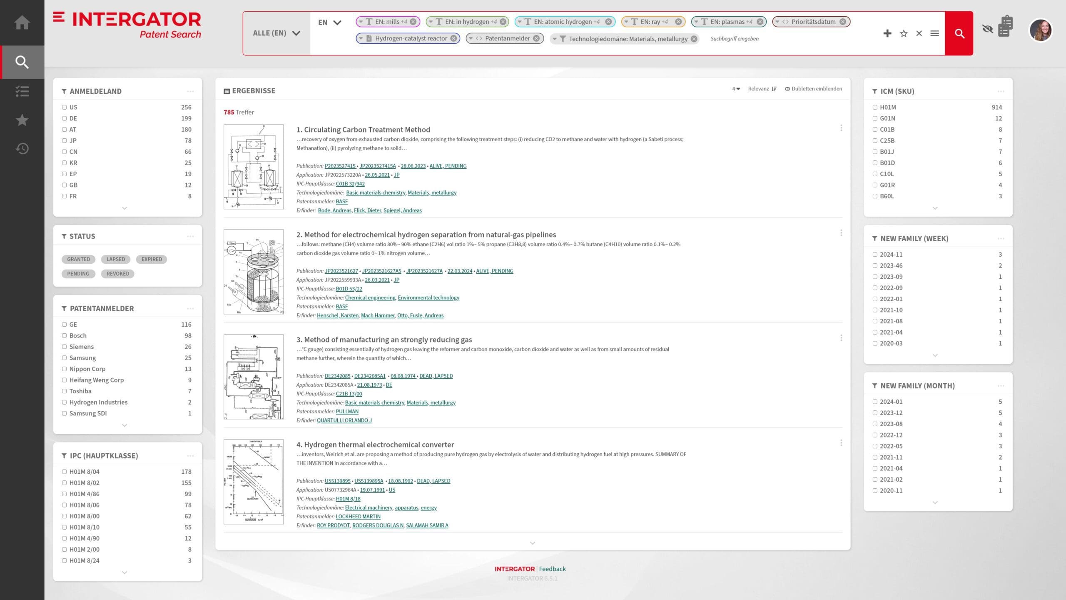Toggle the red hamburger menu icon
This screenshot has height=600, width=1066.
pyautogui.click(x=59, y=17)
